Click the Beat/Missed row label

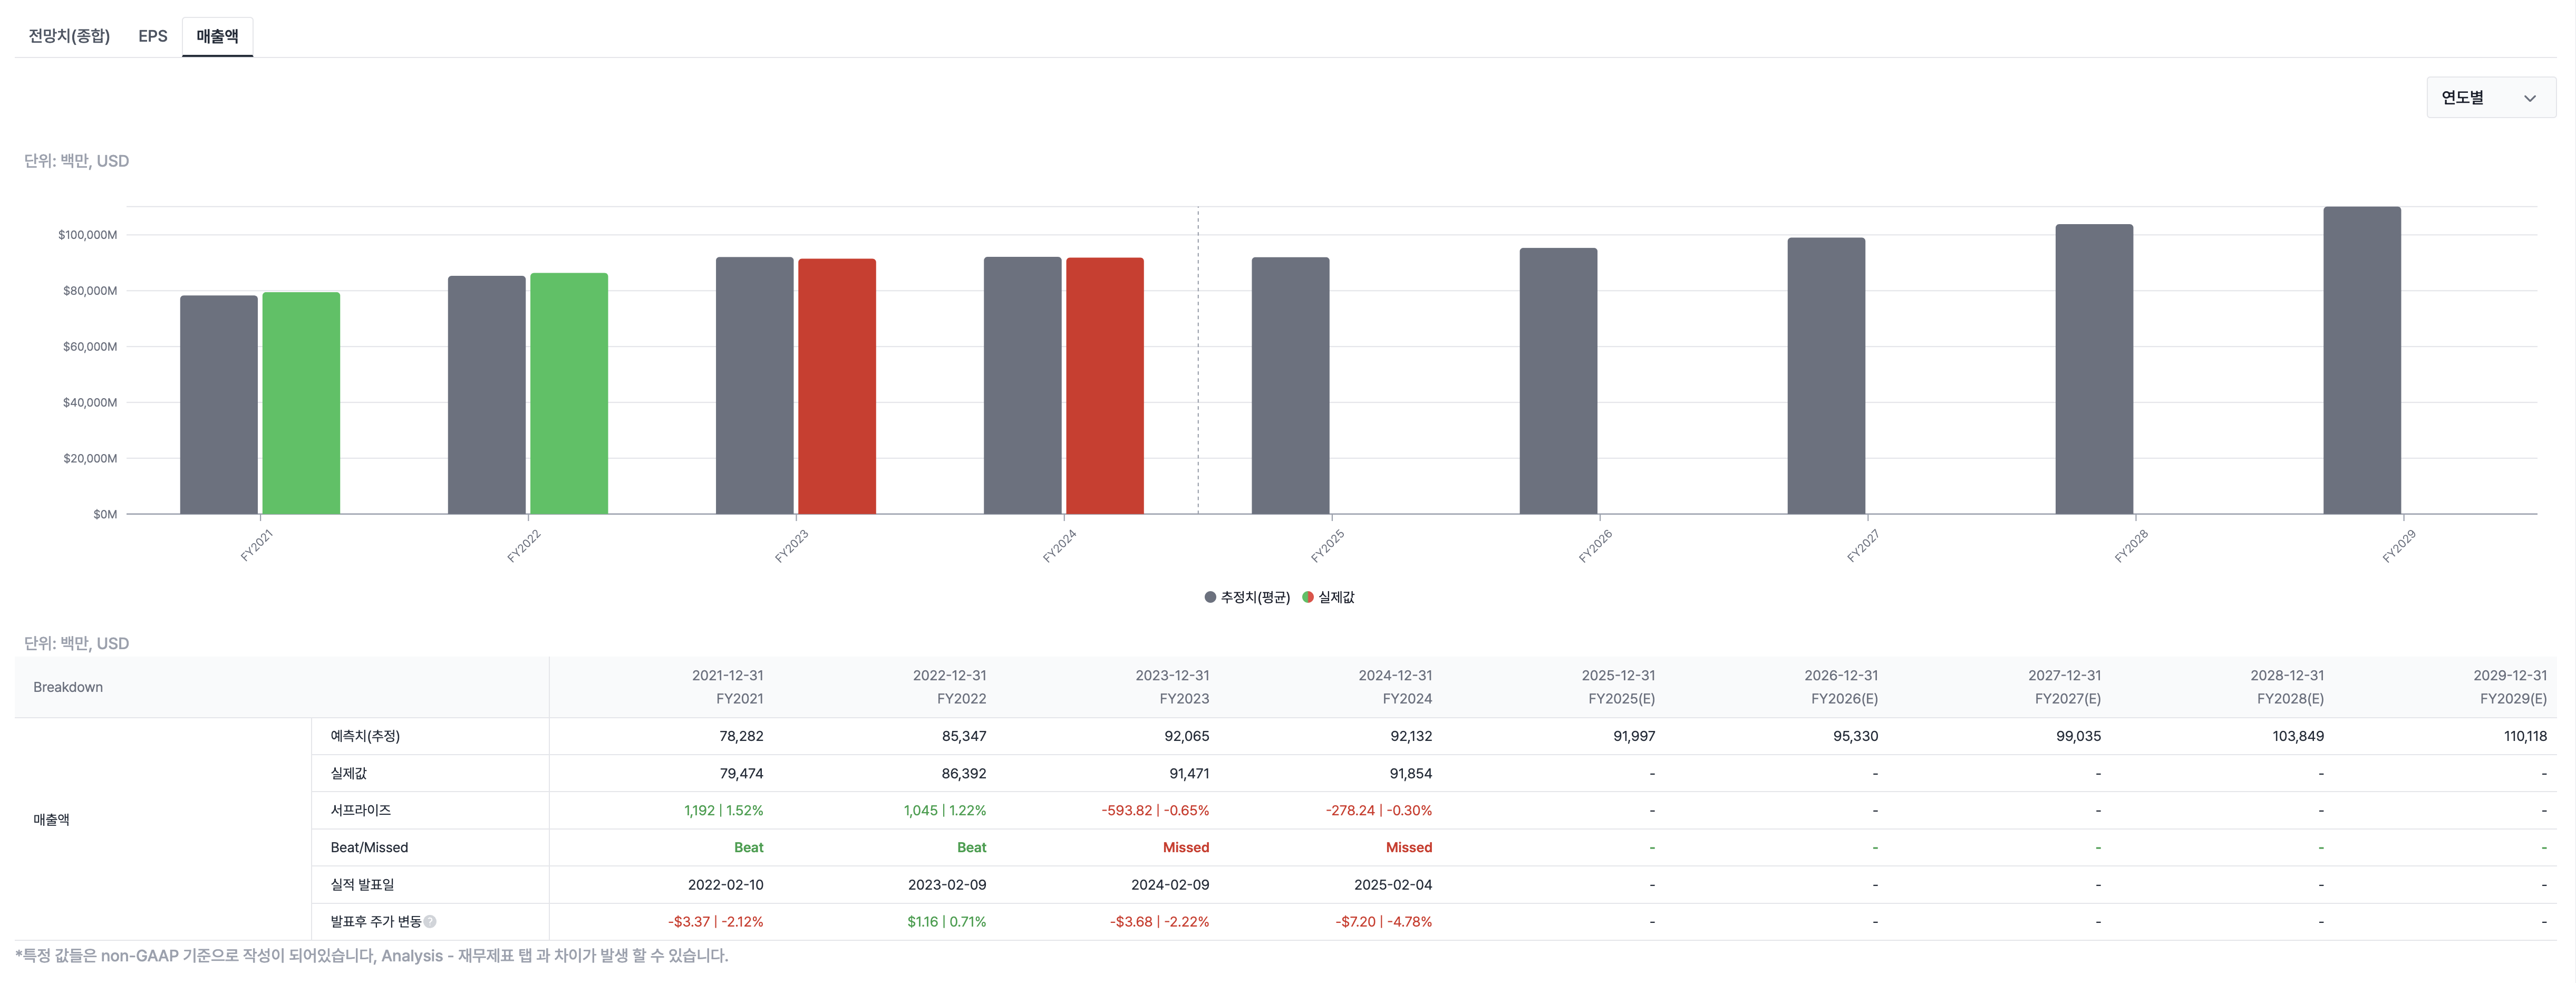click(x=369, y=847)
